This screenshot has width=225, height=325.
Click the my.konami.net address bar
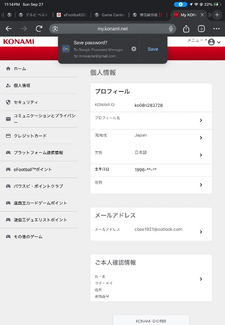coord(113,29)
